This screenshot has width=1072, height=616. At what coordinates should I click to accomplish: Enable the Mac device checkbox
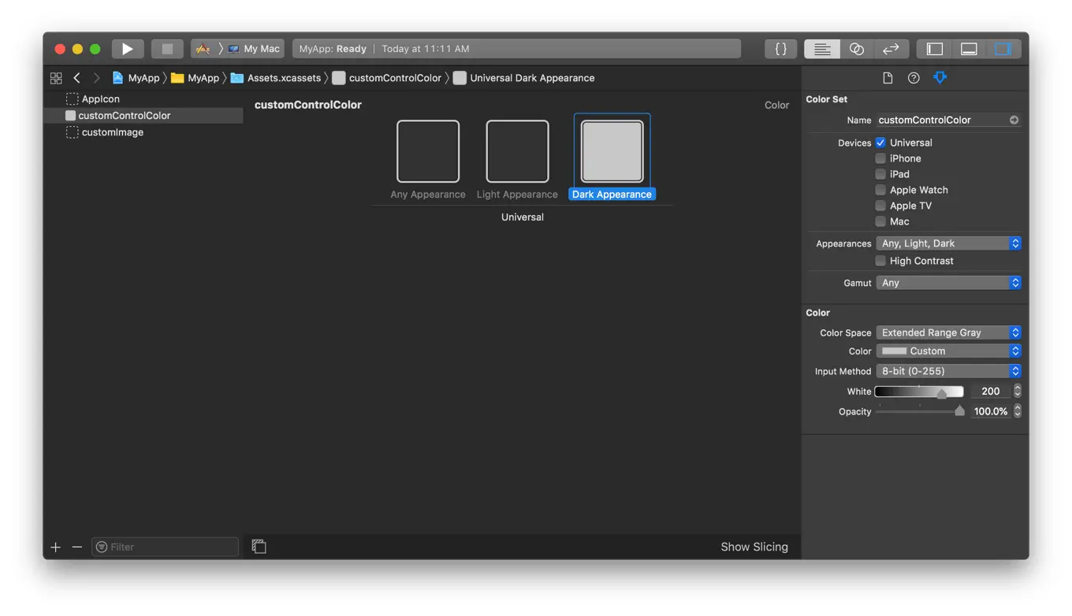(880, 221)
